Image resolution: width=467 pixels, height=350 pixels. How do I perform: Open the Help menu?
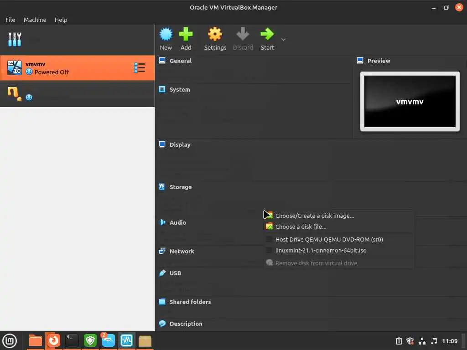point(61,20)
